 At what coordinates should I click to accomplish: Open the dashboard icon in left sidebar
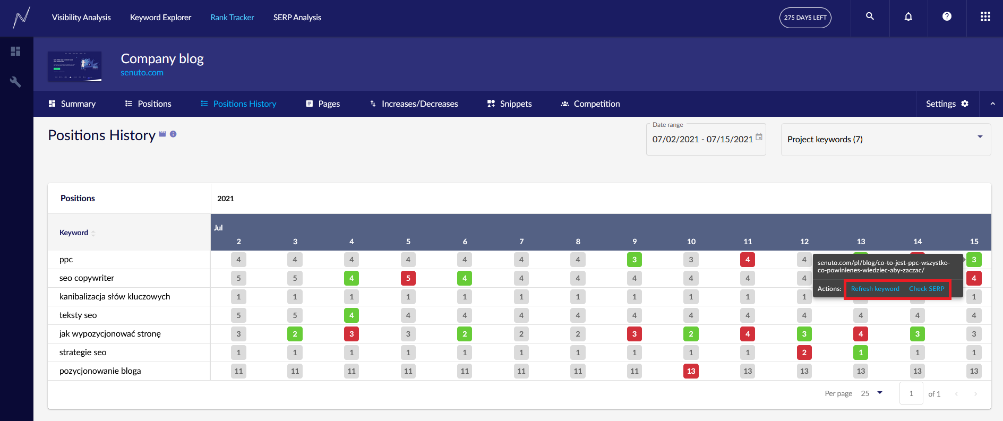click(16, 51)
